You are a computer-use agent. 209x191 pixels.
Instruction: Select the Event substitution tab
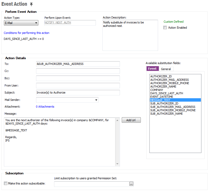152,69
